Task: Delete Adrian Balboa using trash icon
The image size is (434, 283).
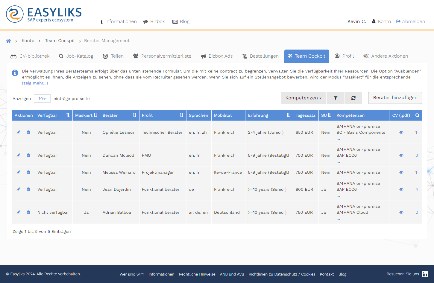Action: (28, 212)
